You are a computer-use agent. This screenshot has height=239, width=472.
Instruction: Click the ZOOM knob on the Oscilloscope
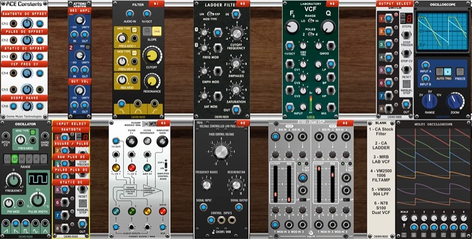tap(455, 101)
